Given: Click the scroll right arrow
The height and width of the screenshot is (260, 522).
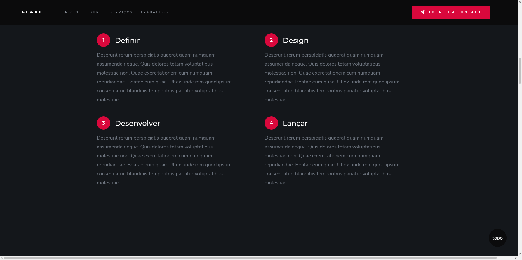Looking at the screenshot, I should click(x=516, y=258).
